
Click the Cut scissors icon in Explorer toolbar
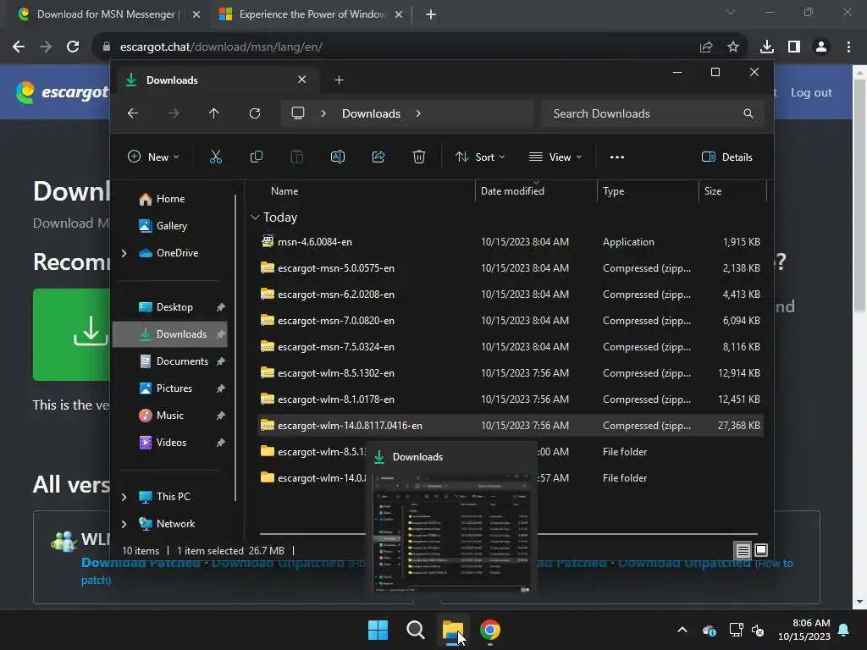click(x=216, y=157)
